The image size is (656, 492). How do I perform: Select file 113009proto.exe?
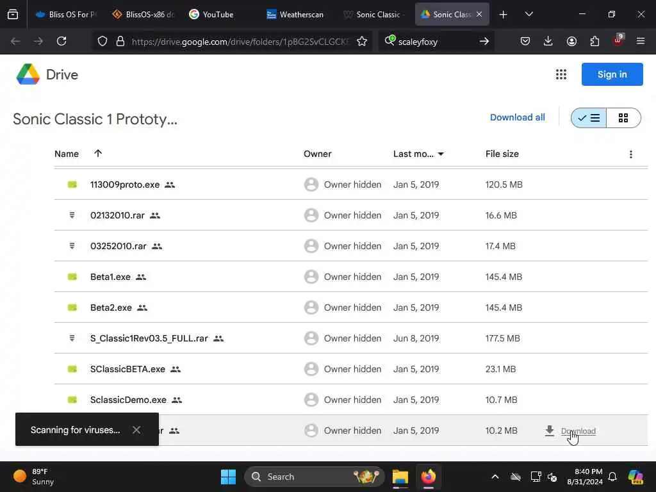(x=351, y=184)
